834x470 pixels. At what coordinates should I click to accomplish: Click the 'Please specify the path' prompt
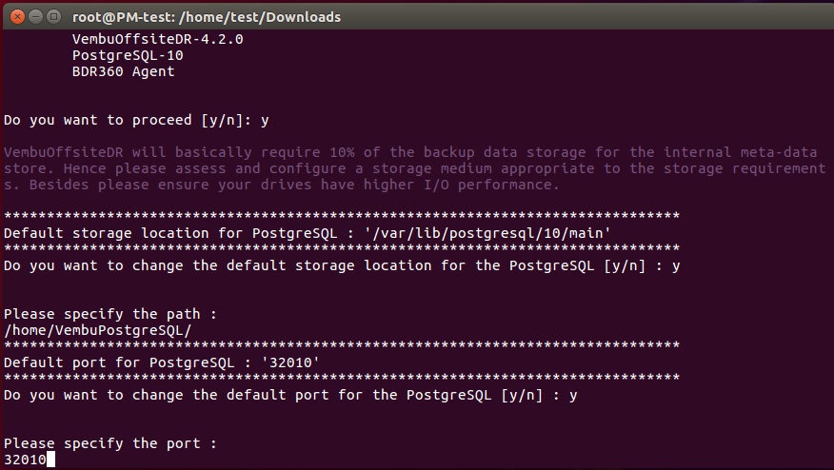click(x=110, y=314)
